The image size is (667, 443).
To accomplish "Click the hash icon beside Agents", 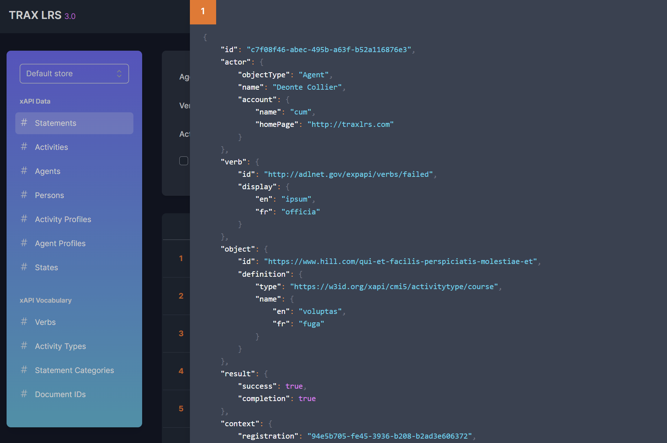I will point(24,171).
